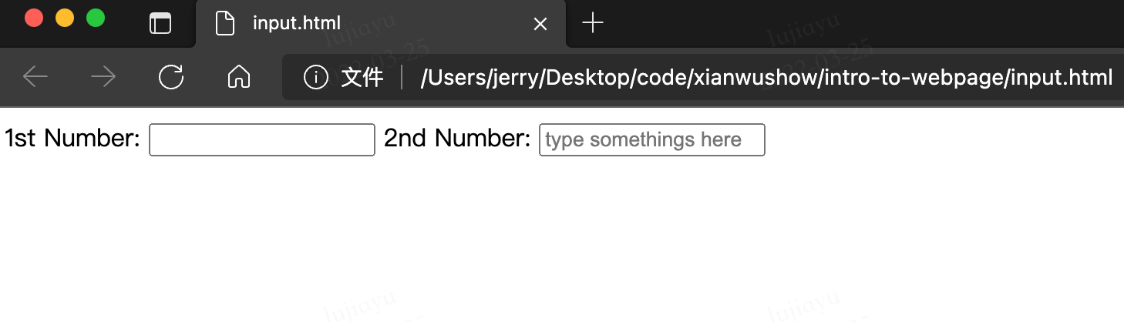Click the empty white area of the webpage

coord(562,239)
